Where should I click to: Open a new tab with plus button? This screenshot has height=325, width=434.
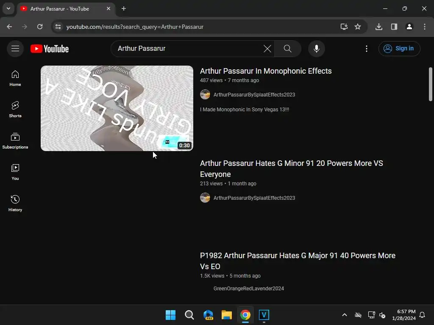point(124,9)
